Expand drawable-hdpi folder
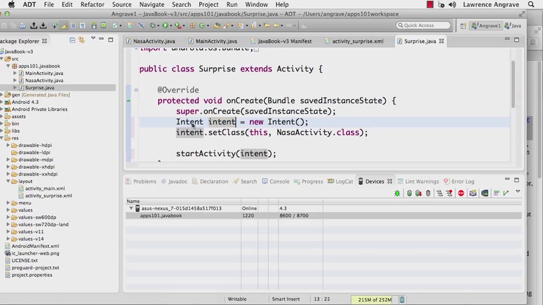 tap(8, 145)
